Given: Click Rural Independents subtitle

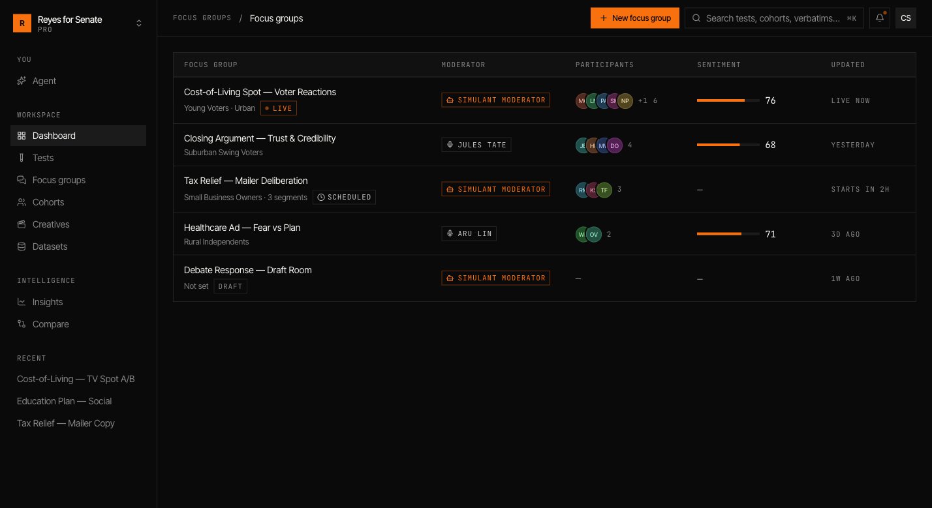Looking at the screenshot, I should (x=216, y=242).
